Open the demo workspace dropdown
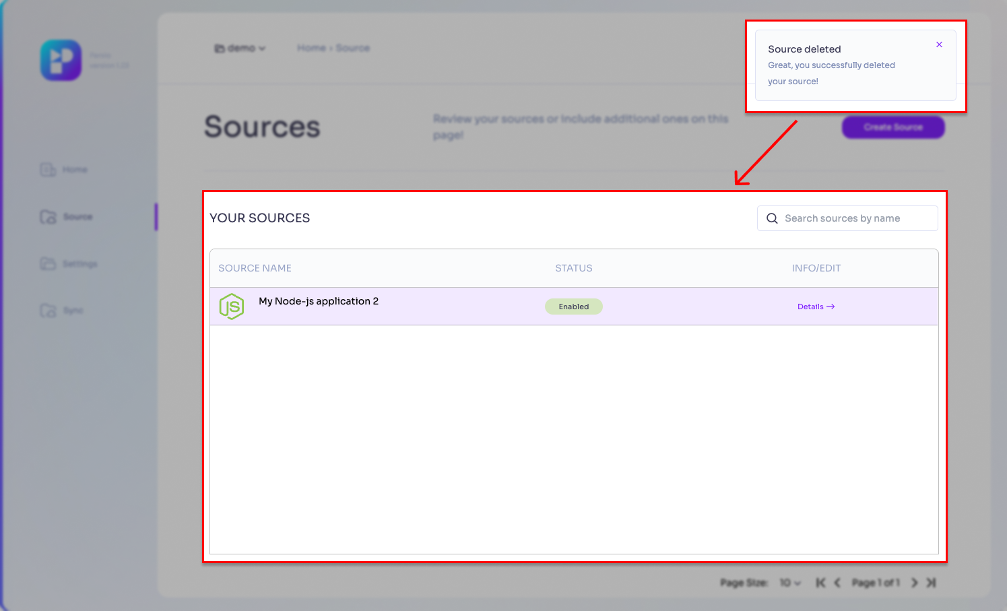 click(x=240, y=49)
